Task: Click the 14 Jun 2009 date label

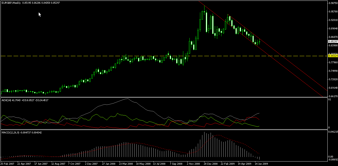Action: [x=261, y=164]
